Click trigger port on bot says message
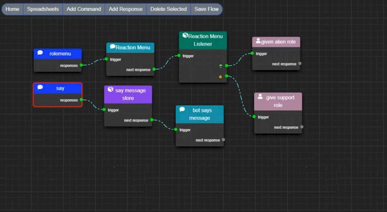 click(x=176, y=129)
